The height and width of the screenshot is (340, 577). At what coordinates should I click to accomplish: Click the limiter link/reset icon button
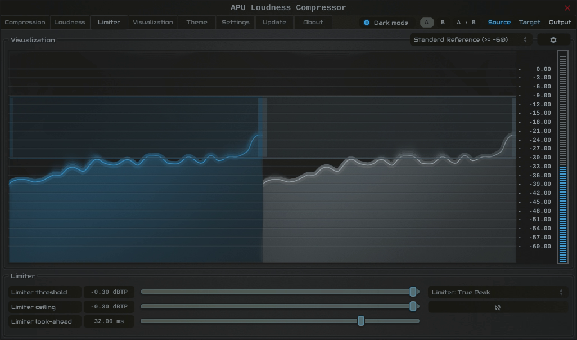[x=498, y=307]
